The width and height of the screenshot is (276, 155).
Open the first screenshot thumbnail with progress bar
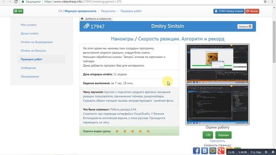click(217, 64)
